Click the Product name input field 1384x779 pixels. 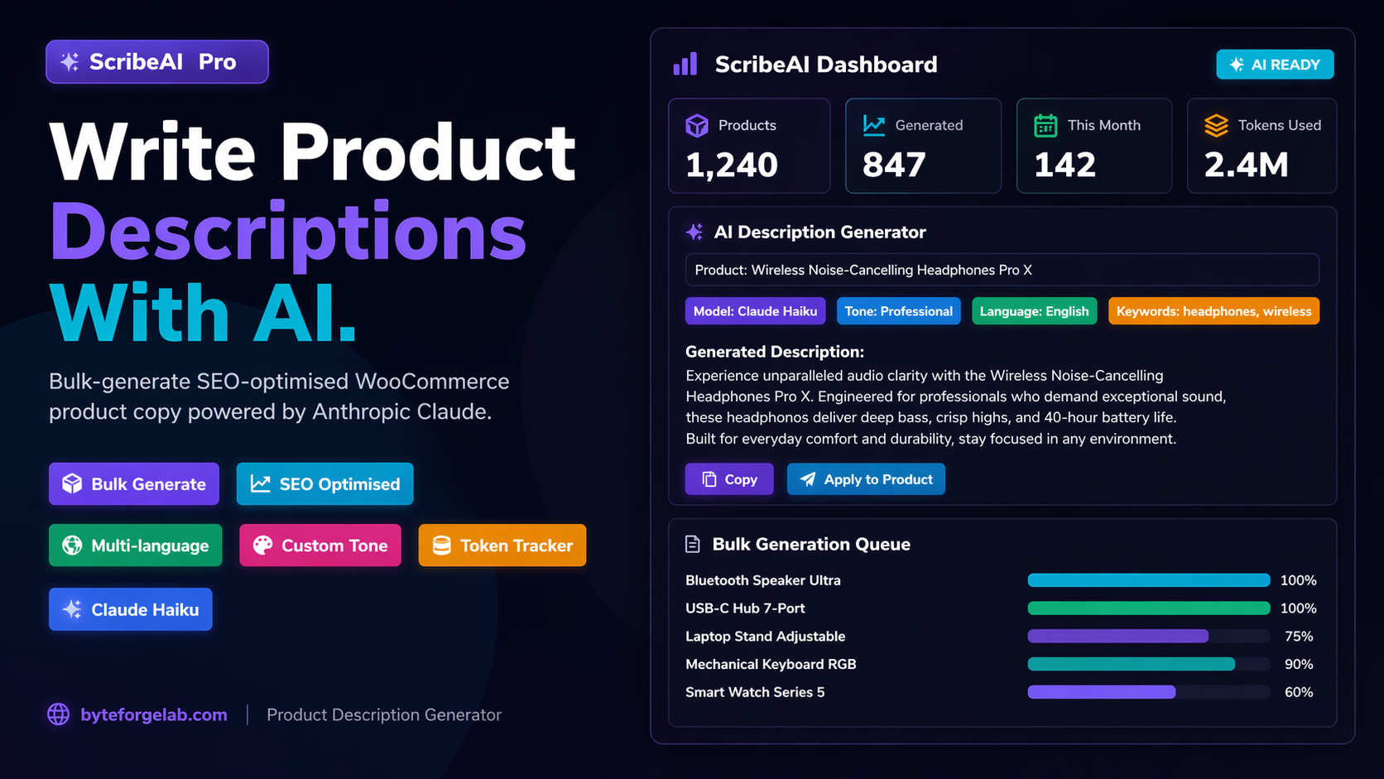pyautogui.click(x=1002, y=270)
